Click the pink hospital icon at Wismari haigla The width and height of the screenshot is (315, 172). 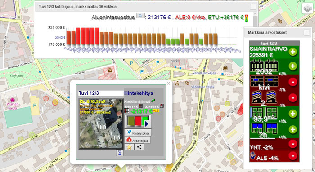[13, 100]
